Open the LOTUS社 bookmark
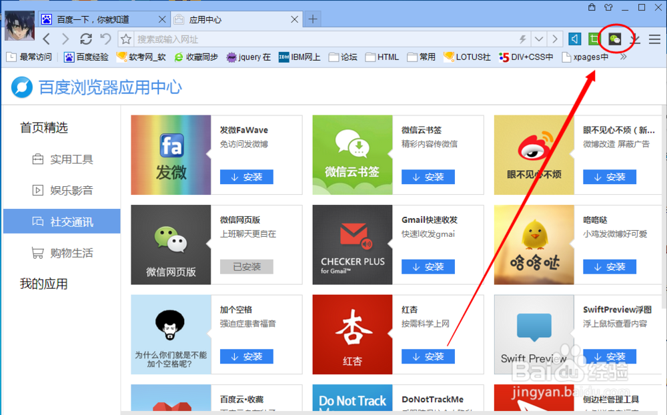Screen dimensions: 667x415 pyautogui.click(x=467, y=57)
